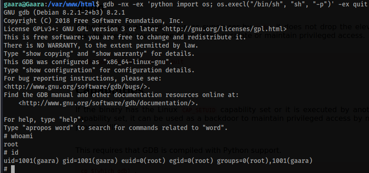This screenshot has width=369, height=173.
Task: Click the '# id' command line
Action: [11, 152]
